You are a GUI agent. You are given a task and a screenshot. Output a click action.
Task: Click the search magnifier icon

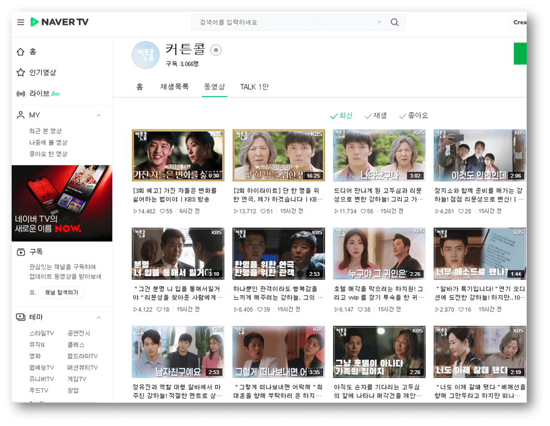tap(394, 22)
